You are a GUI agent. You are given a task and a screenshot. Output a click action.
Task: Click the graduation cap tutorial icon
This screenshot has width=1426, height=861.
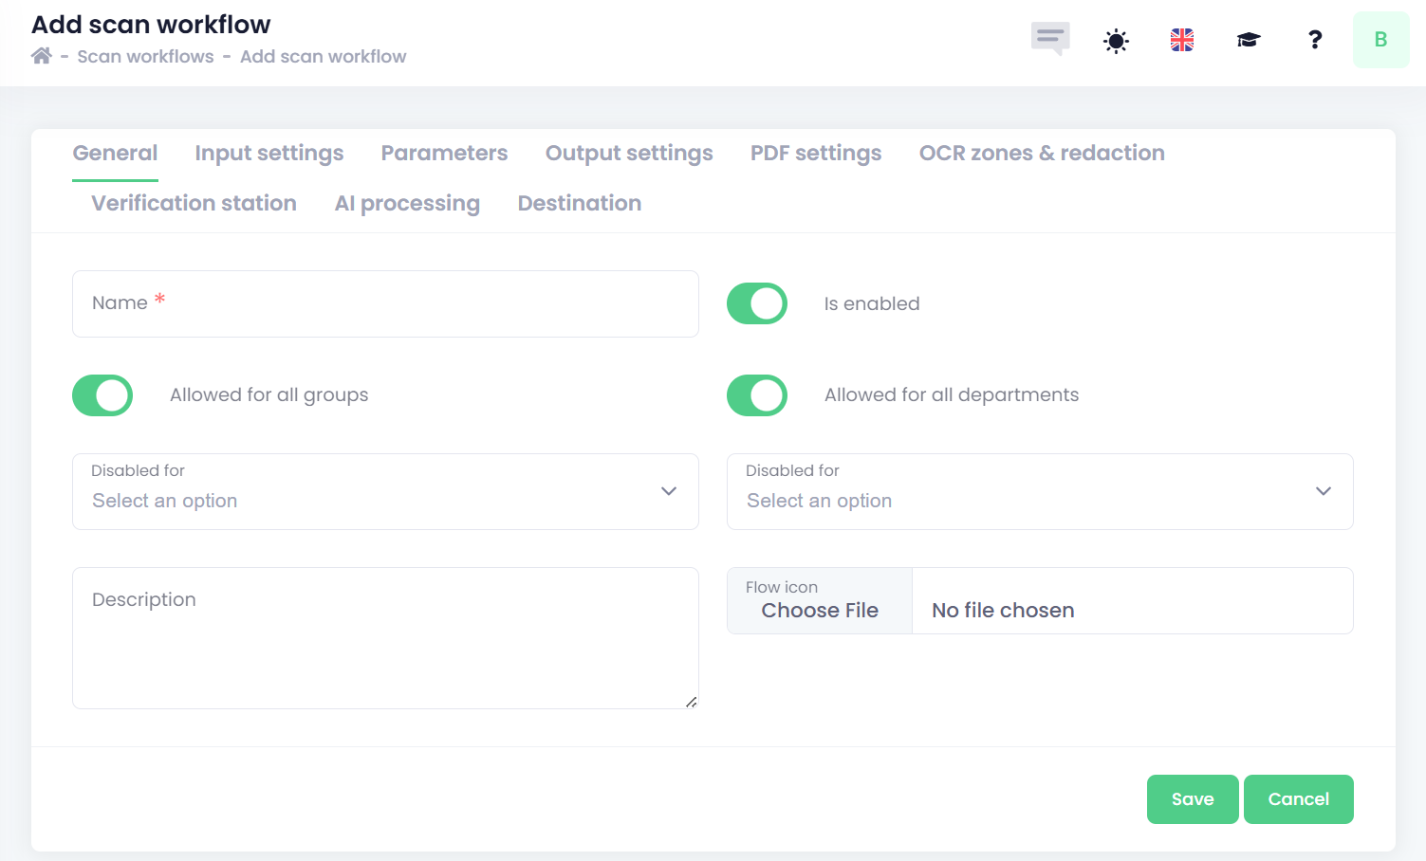coord(1248,40)
